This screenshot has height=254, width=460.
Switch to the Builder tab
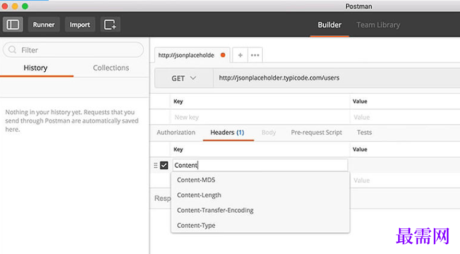tap(330, 25)
